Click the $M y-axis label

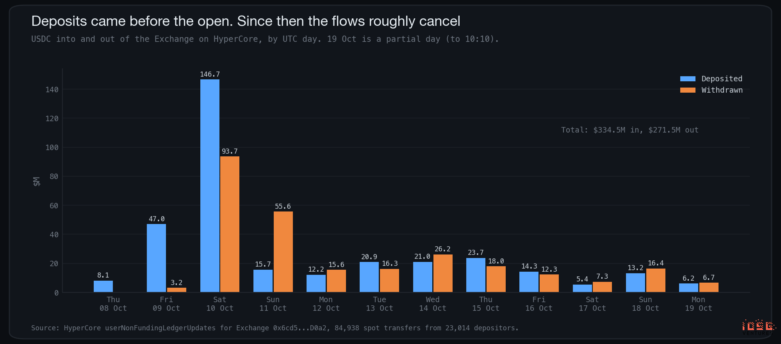[x=37, y=181]
